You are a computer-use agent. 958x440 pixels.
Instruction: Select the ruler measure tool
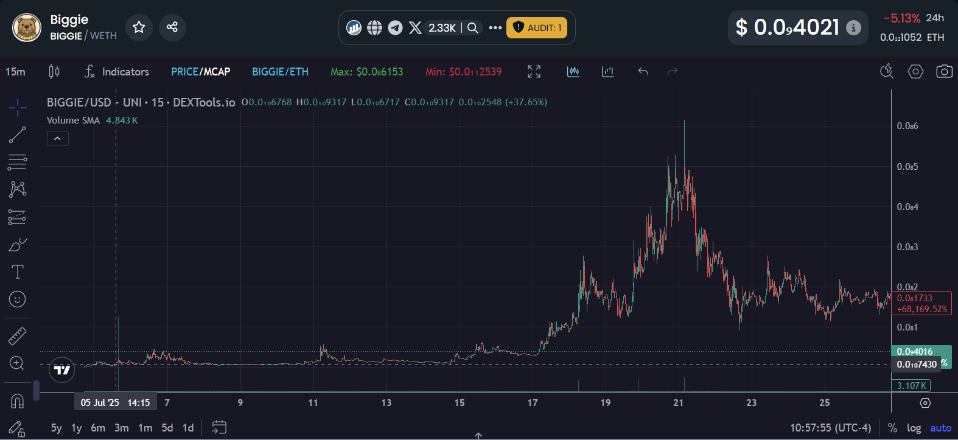point(17,336)
